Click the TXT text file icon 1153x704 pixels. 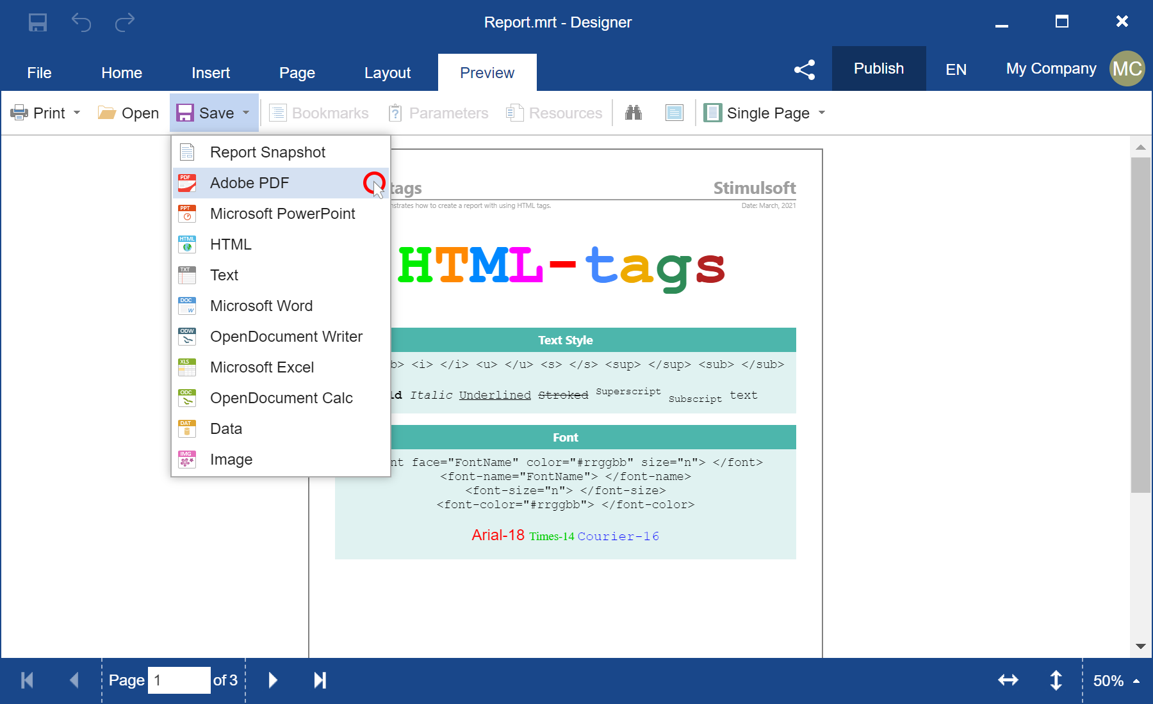[187, 275]
